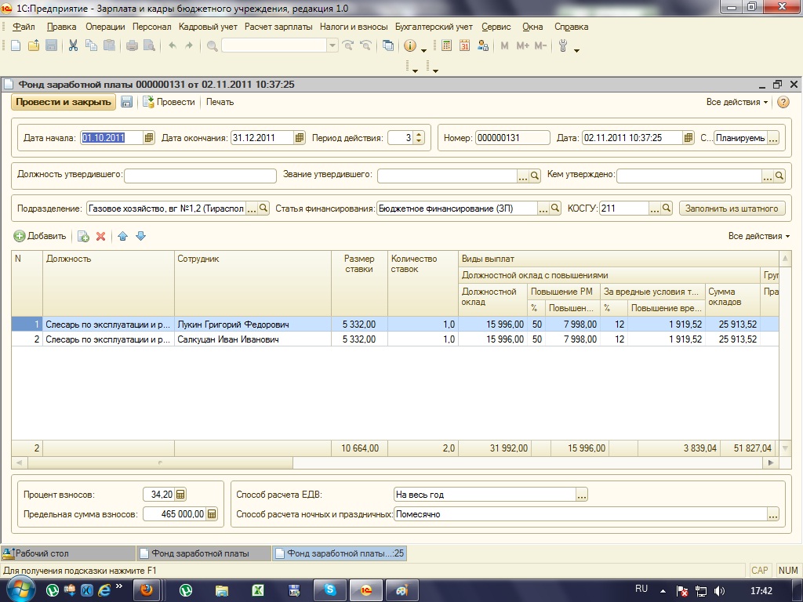Open Firefox from the taskbar
This screenshot has width=803, height=602.
tap(146, 590)
